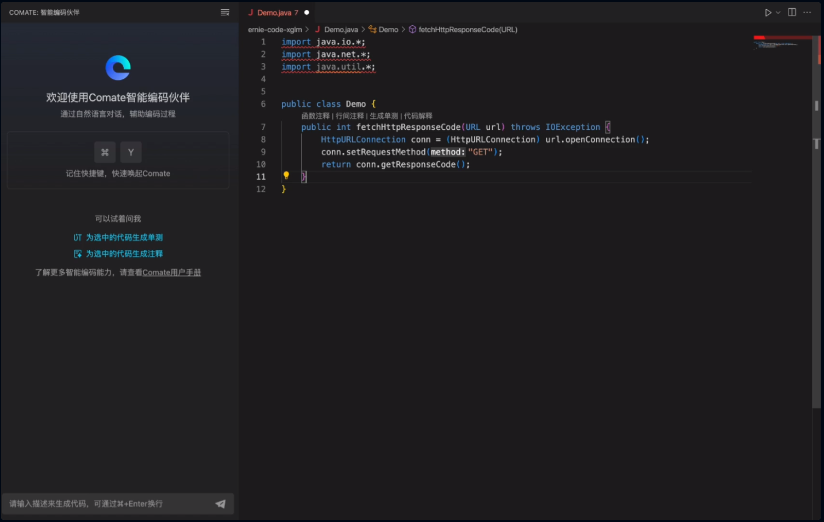Click the COMATE: 智能编码伙伴 panel title
This screenshot has width=824, height=522.
coord(44,13)
